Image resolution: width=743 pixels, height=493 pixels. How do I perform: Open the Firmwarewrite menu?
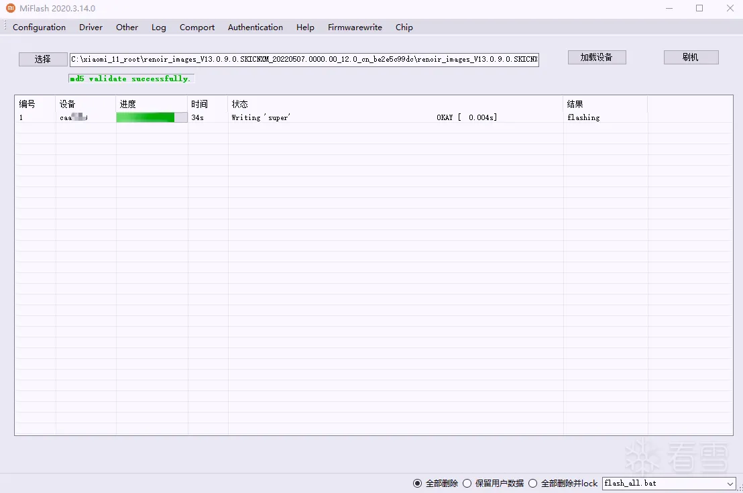tap(355, 27)
